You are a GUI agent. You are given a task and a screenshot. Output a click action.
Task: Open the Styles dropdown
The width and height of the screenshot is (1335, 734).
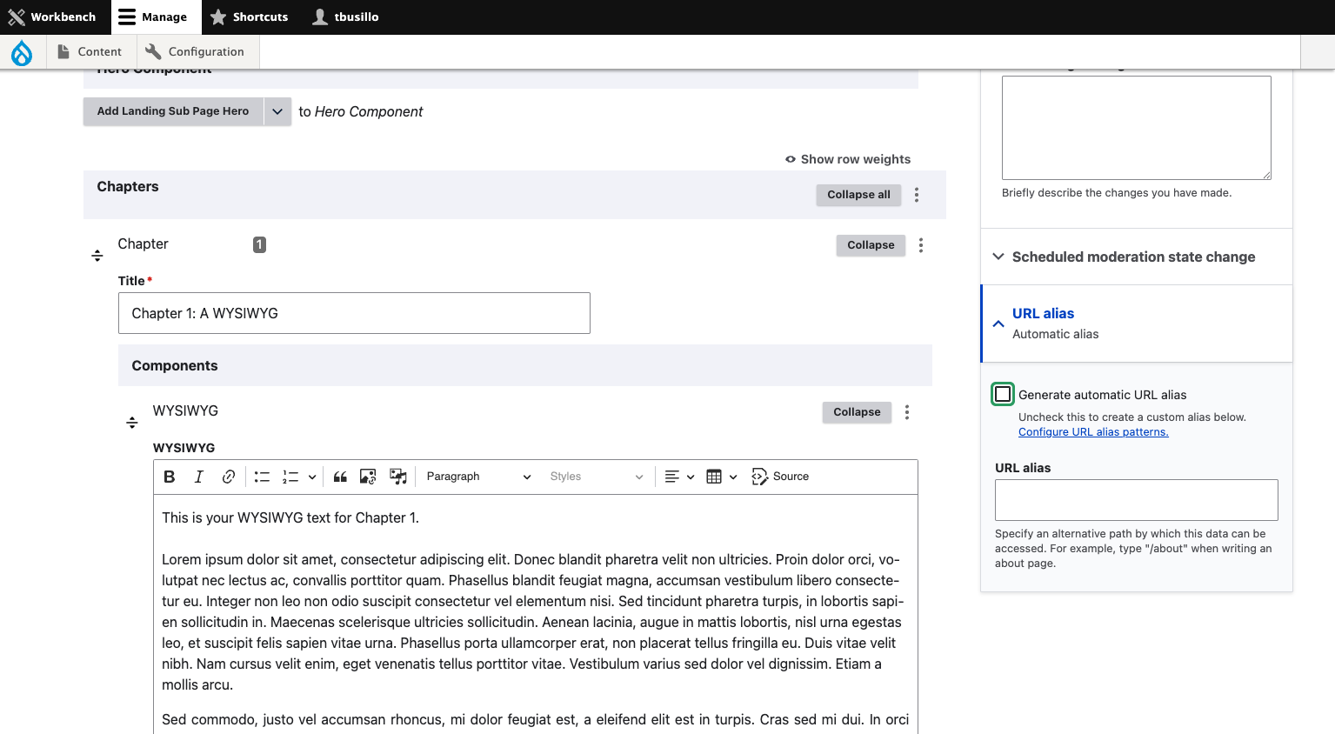click(x=597, y=477)
